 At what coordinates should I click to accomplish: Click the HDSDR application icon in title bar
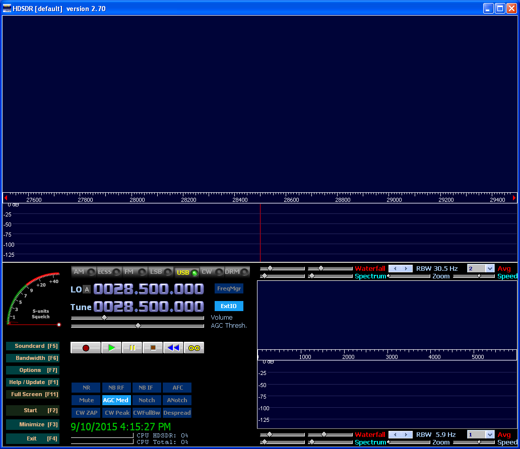point(7,8)
